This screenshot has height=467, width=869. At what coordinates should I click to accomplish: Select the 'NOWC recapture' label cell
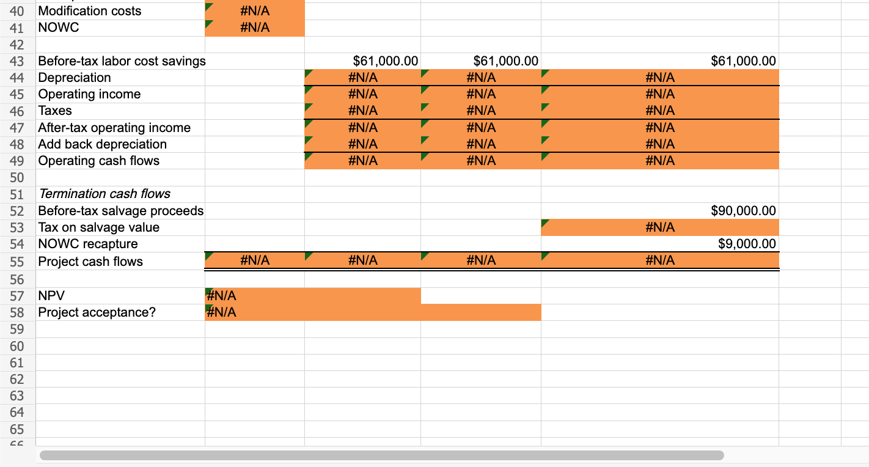tap(120, 244)
